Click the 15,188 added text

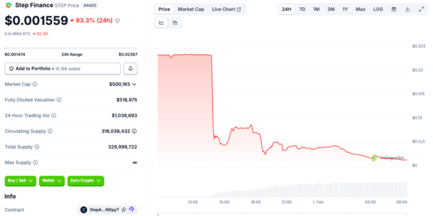(68, 69)
